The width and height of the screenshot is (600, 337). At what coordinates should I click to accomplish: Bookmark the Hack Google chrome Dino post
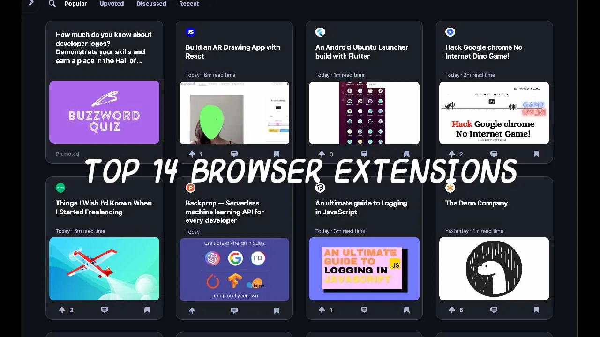click(x=536, y=154)
